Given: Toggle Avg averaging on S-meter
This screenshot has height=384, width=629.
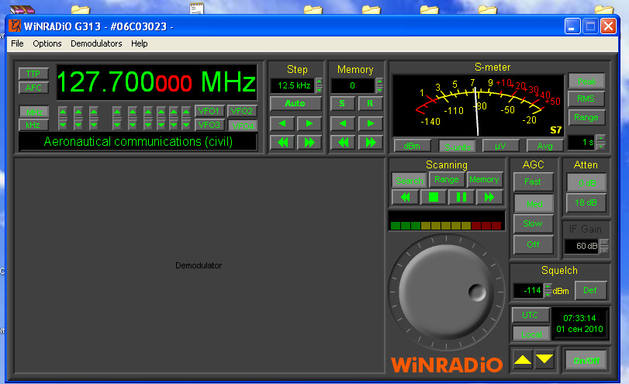Looking at the screenshot, I should [x=544, y=146].
